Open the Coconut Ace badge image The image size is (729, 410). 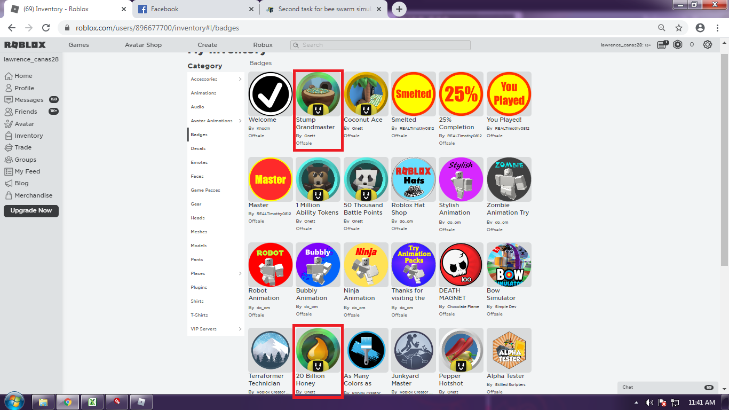tap(366, 94)
